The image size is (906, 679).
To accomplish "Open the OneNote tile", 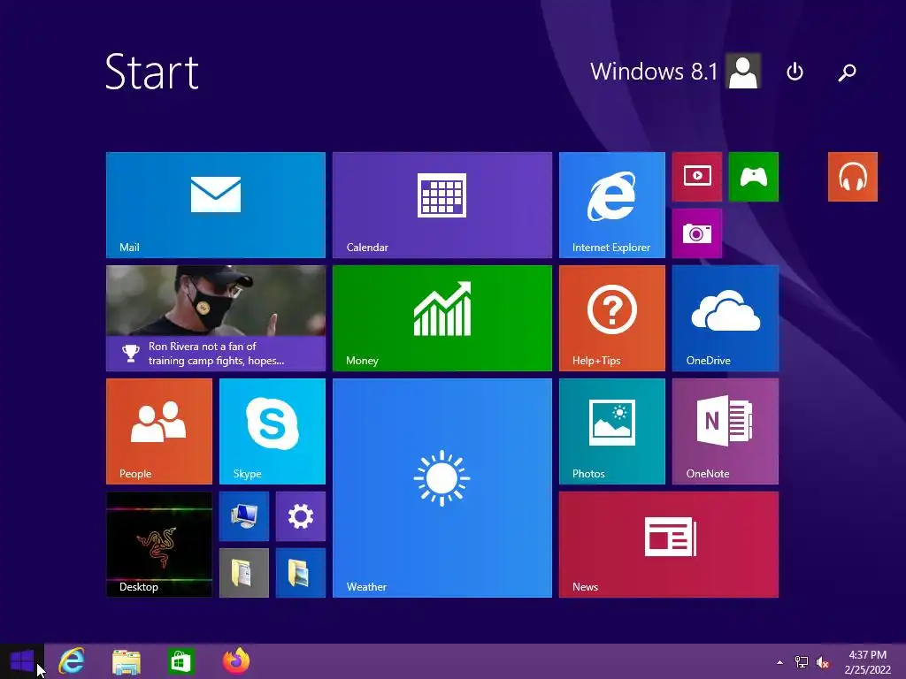I will click(726, 431).
